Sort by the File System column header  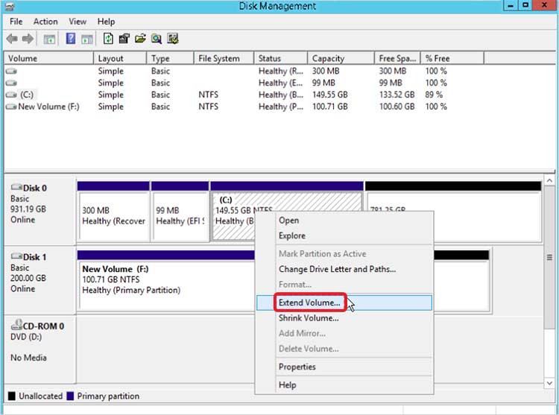pyautogui.click(x=224, y=58)
